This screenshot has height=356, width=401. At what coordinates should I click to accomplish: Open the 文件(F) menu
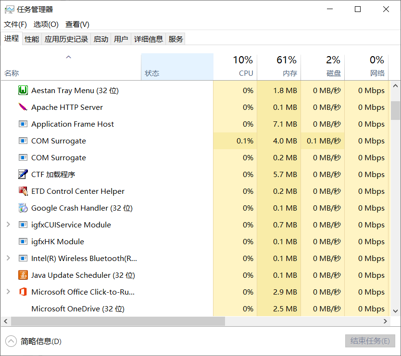tap(15, 24)
